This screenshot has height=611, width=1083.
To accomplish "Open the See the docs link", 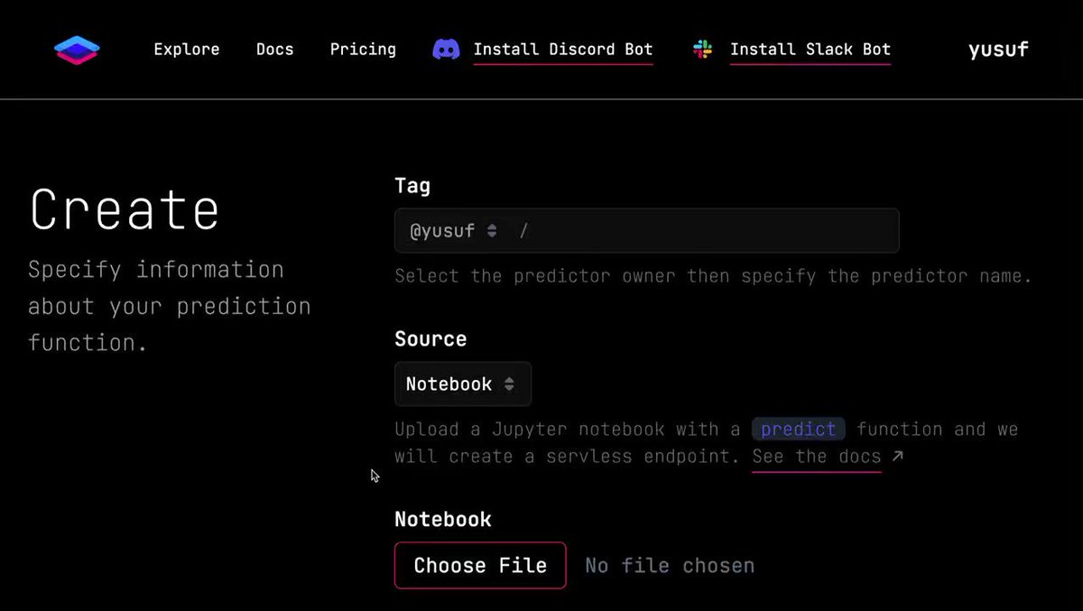I will (x=817, y=457).
